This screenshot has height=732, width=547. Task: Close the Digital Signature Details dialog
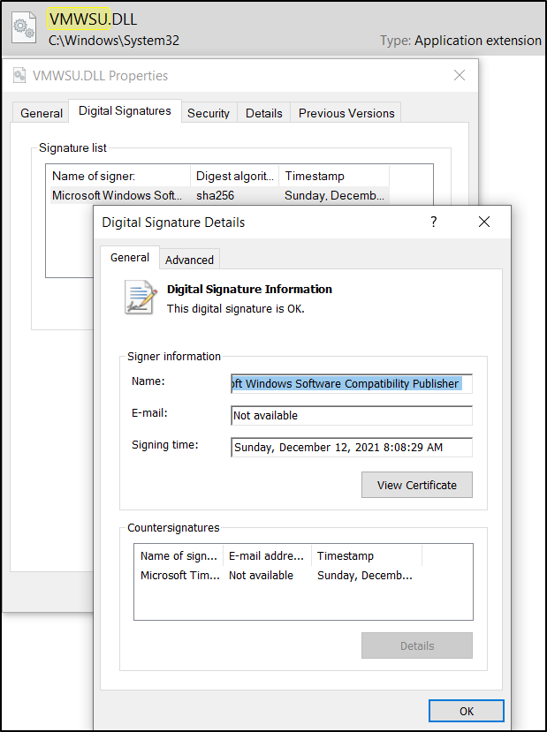click(x=484, y=223)
